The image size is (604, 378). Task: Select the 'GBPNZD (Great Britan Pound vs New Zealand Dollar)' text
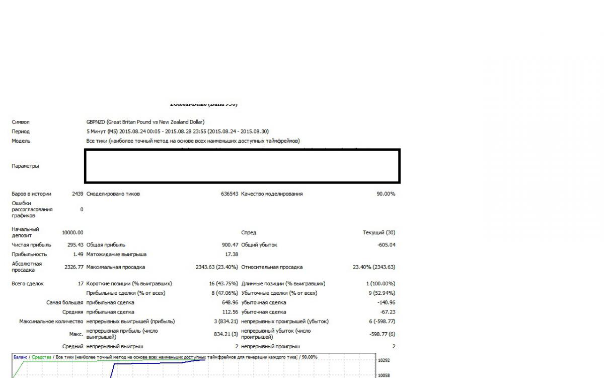(145, 122)
